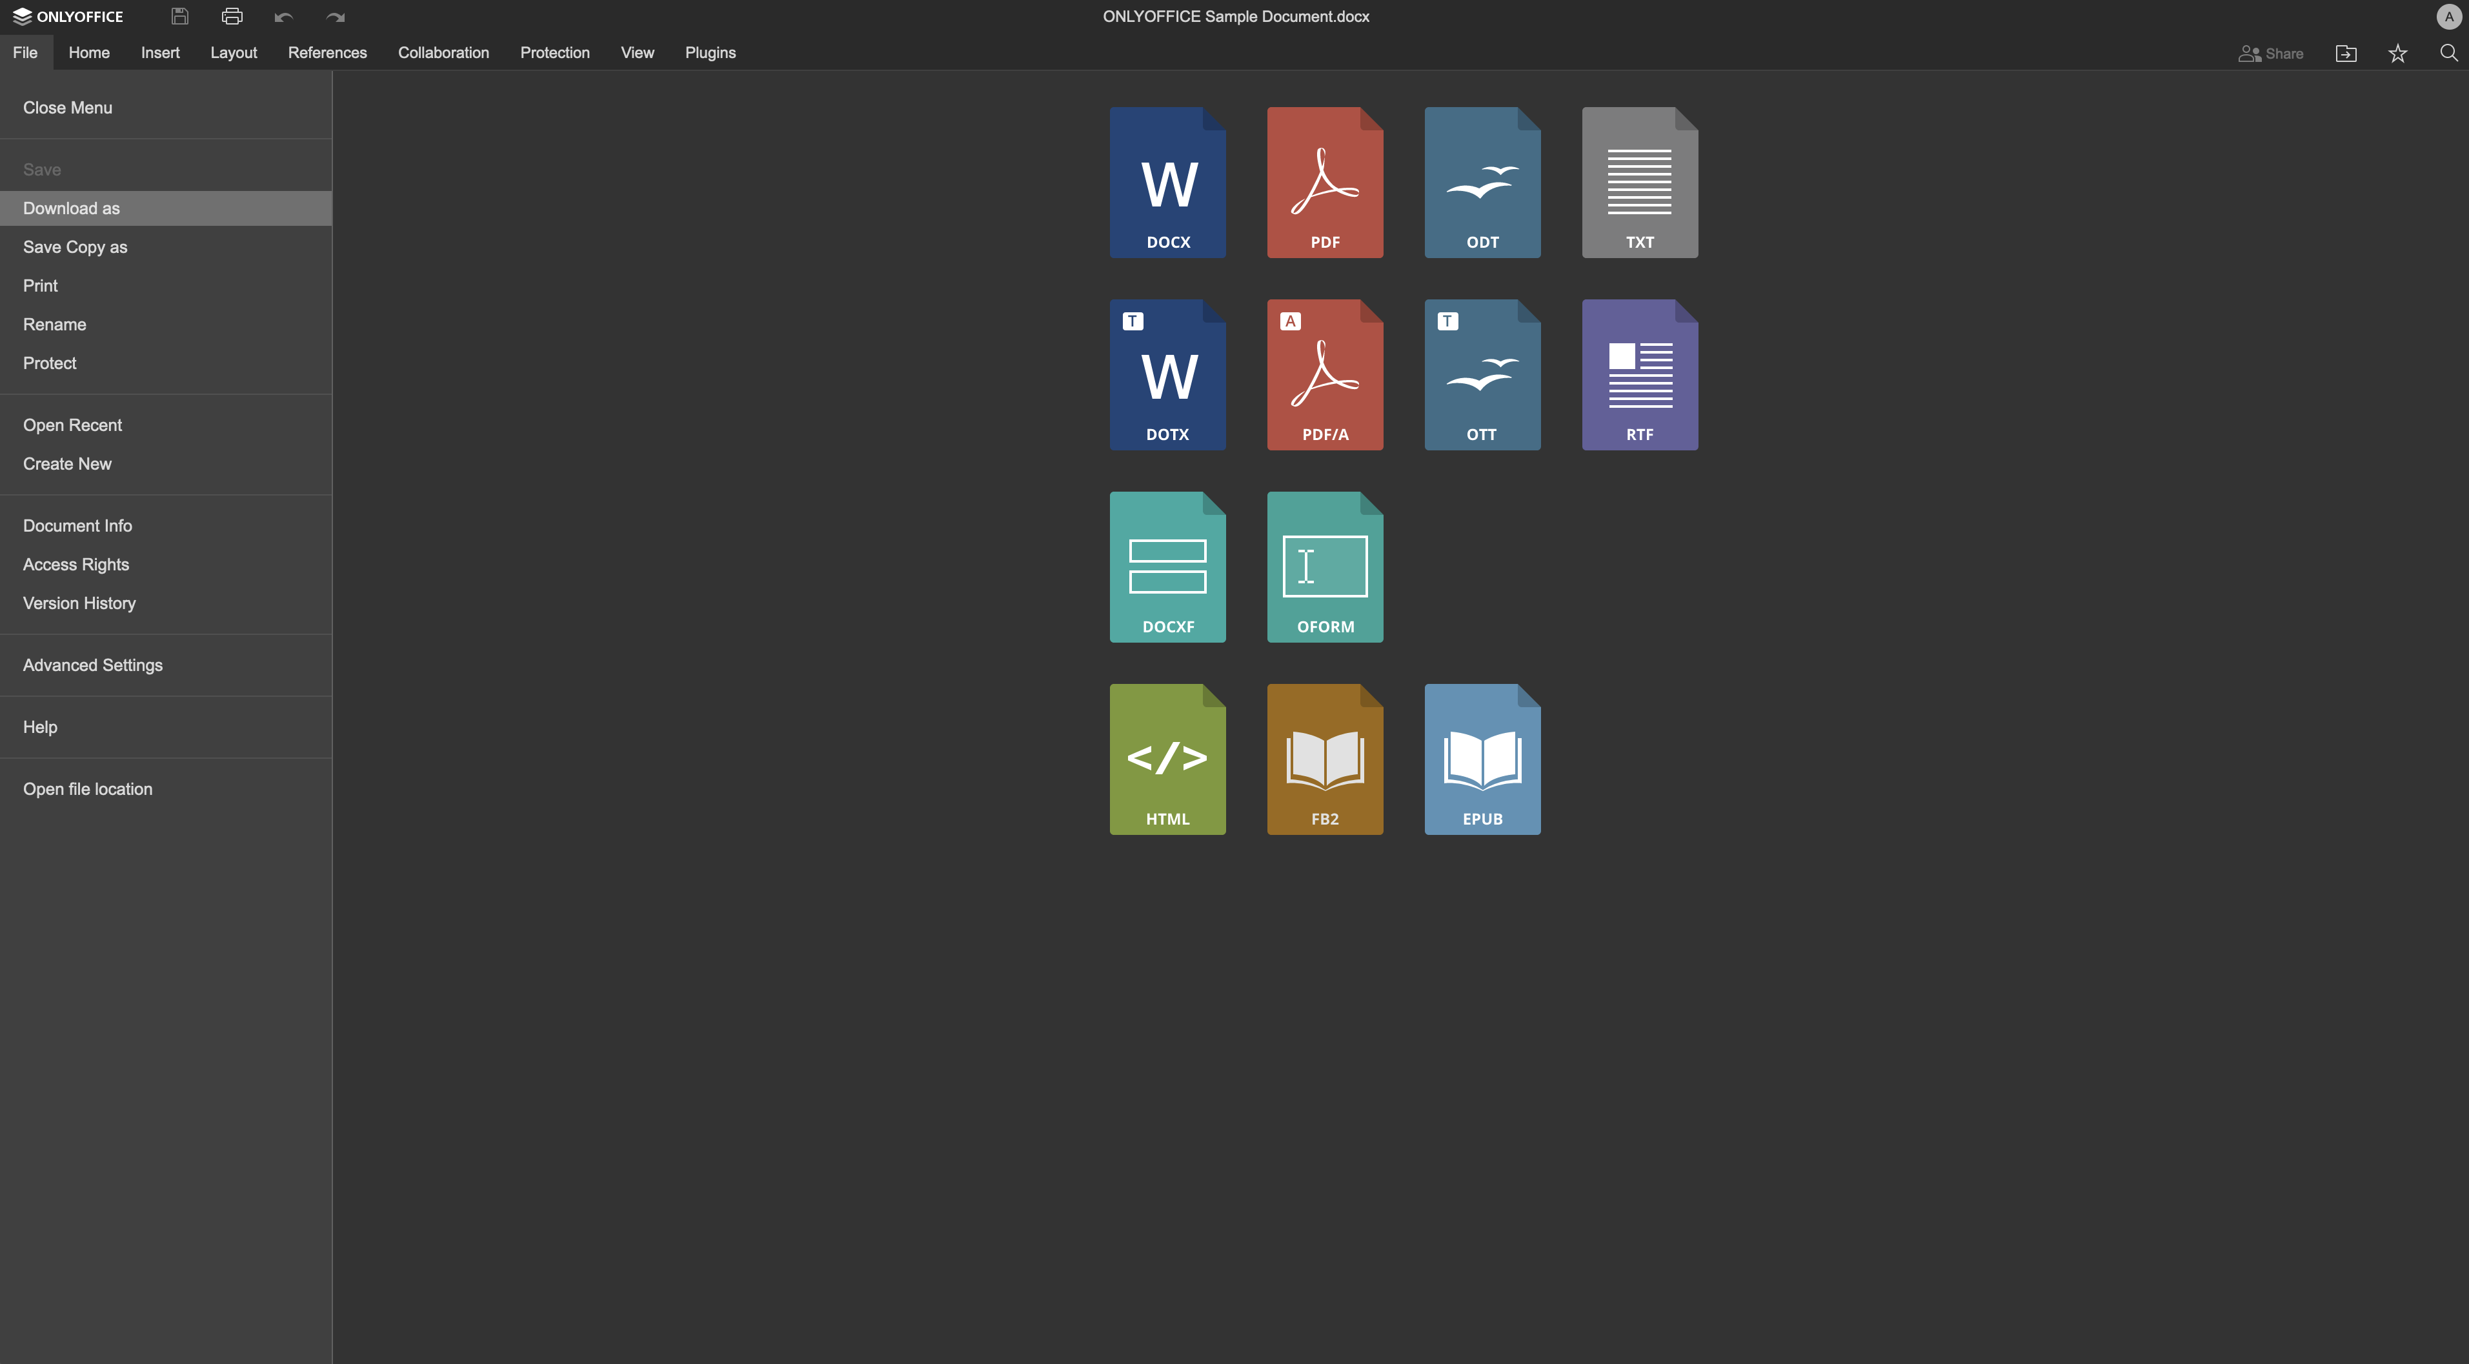Open the Insert tab

point(160,53)
